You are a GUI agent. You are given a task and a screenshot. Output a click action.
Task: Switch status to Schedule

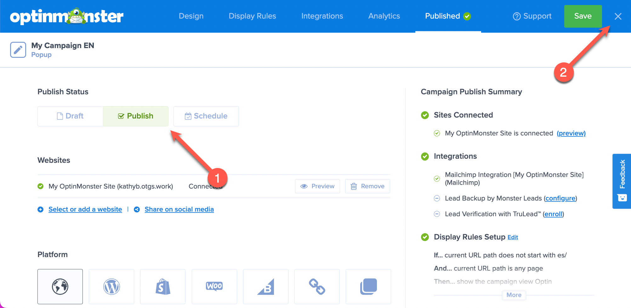[206, 116]
